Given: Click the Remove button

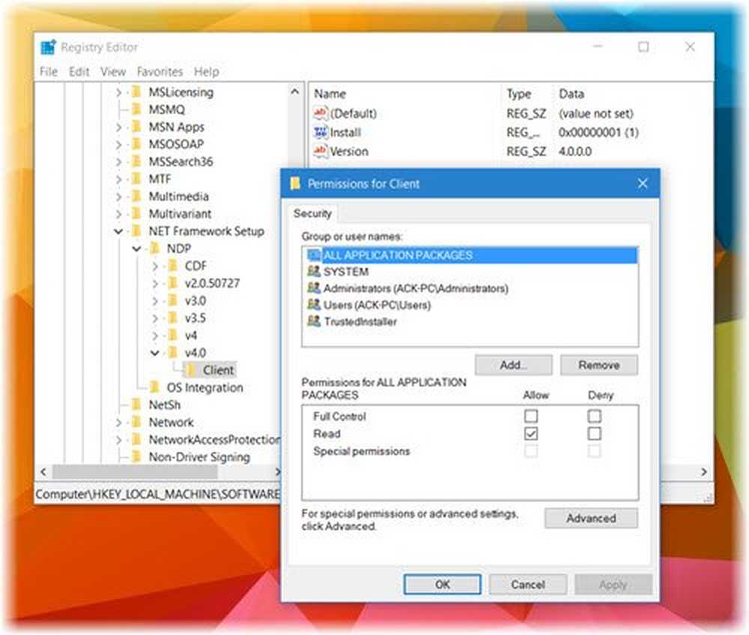Looking at the screenshot, I should tap(599, 365).
